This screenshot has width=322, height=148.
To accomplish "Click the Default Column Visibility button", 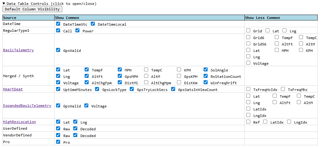I will click(x=32, y=9).
